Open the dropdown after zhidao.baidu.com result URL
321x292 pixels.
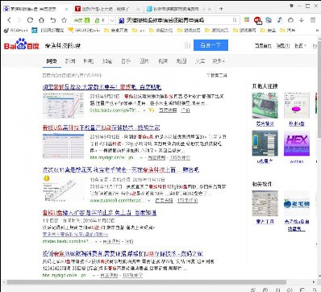(x=96, y=241)
